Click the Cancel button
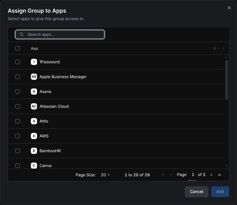 [x=197, y=191]
